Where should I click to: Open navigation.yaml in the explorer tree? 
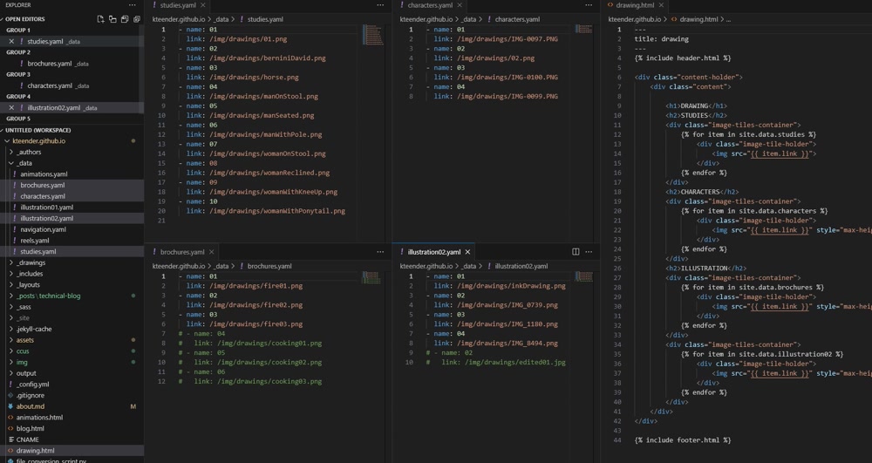[43, 229]
